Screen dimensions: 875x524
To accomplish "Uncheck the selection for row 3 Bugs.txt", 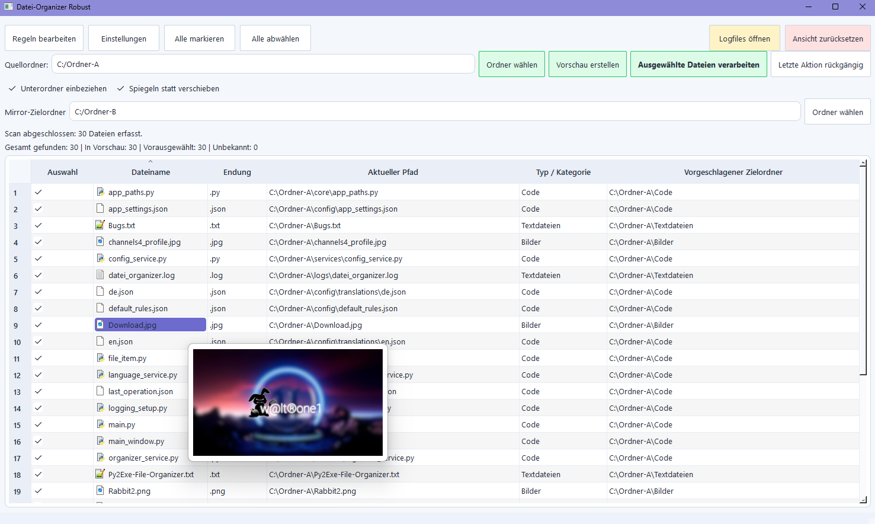I will click(x=39, y=225).
